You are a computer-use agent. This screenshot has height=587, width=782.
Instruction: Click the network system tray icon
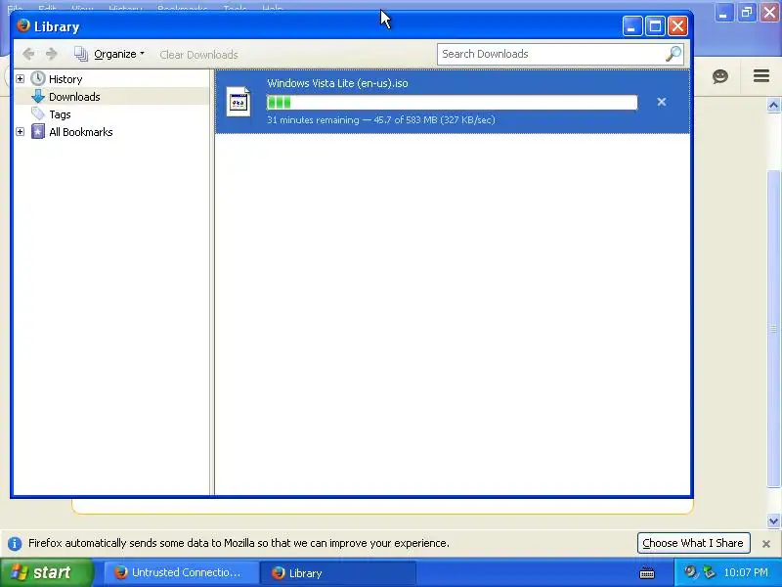pyautogui.click(x=709, y=572)
